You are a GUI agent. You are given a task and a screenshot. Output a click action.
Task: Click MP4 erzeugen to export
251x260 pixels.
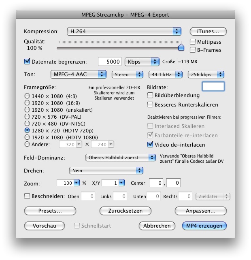tap(204, 226)
